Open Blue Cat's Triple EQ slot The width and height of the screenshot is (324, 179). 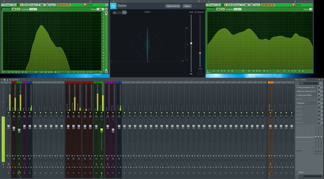pos(307,91)
